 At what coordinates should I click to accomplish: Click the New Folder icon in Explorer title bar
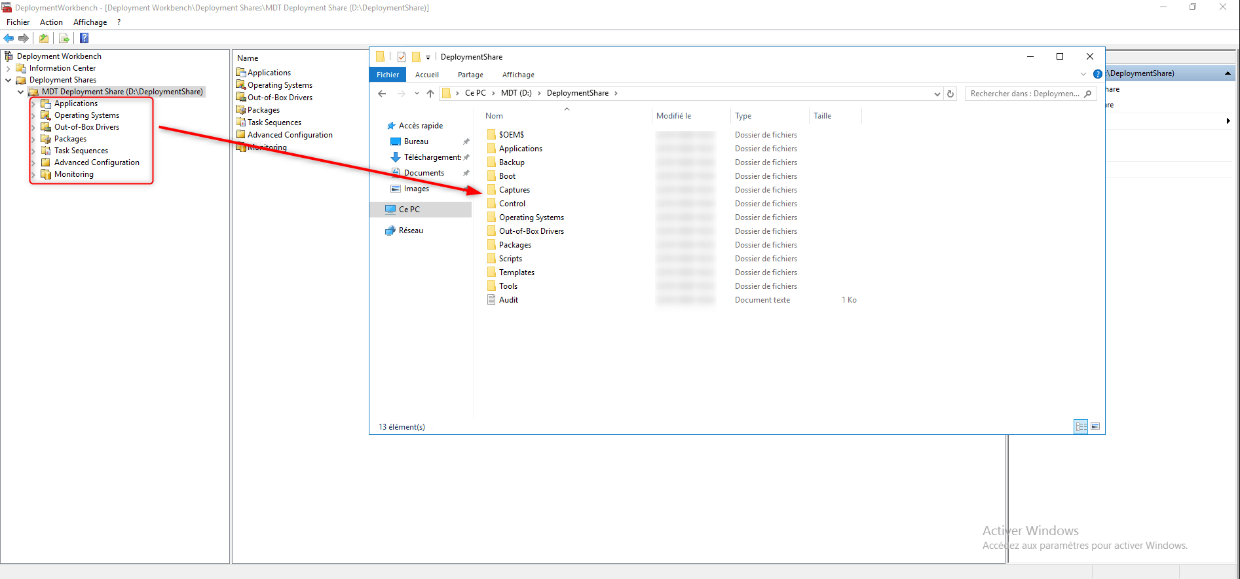[x=416, y=57]
